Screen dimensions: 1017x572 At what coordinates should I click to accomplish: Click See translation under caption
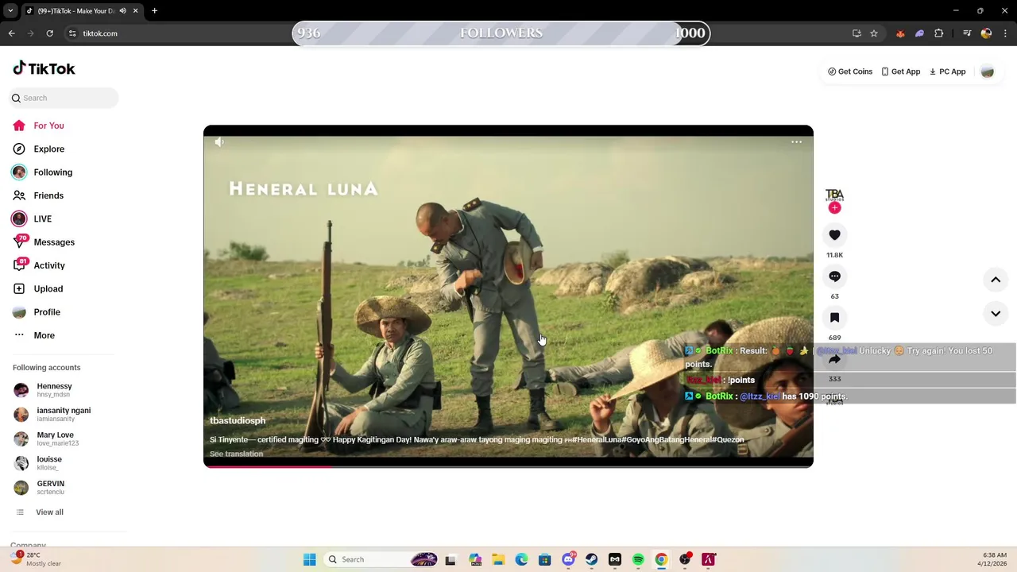tap(236, 454)
